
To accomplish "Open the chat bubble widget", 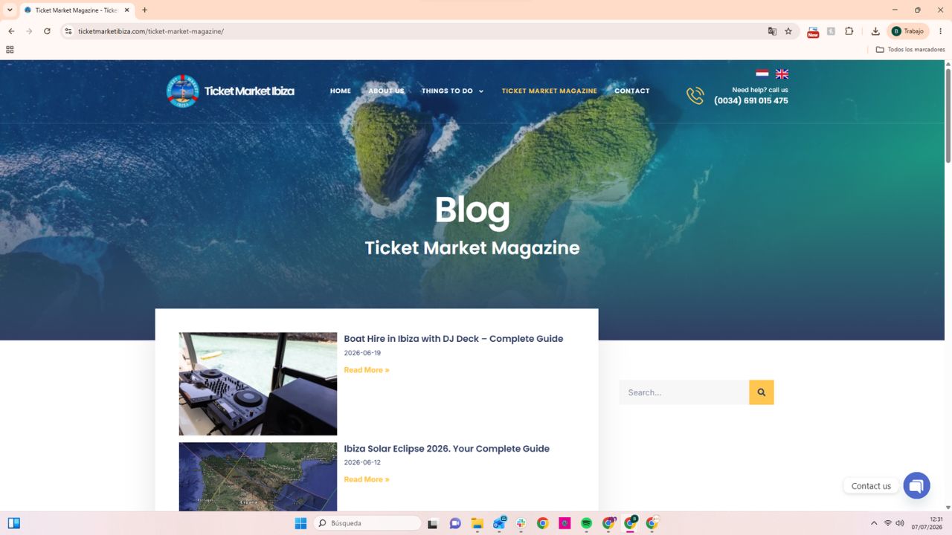I will pyautogui.click(x=917, y=486).
